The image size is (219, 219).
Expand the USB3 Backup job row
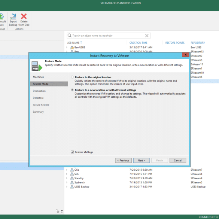(x=67, y=187)
